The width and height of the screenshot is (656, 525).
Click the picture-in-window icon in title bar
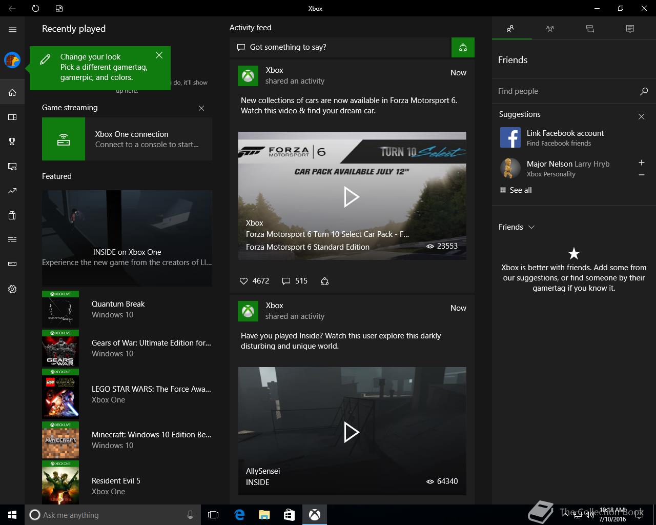point(59,8)
